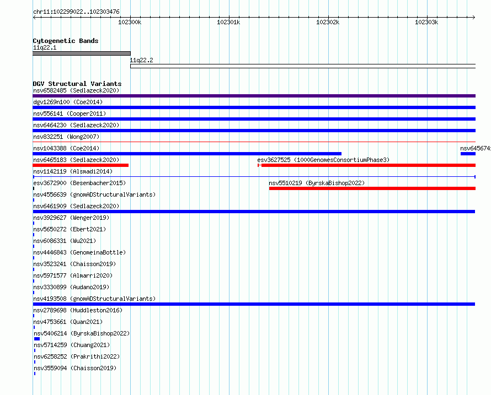Viewport: 491px width, 395px height.
Task: Click the 11q22.1 band label
Action: click(45, 47)
